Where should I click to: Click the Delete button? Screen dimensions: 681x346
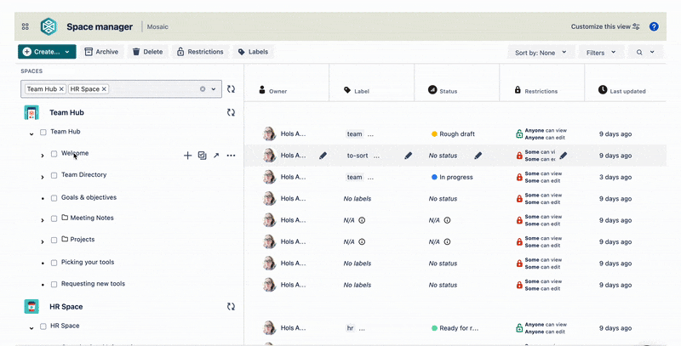(147, 52)
